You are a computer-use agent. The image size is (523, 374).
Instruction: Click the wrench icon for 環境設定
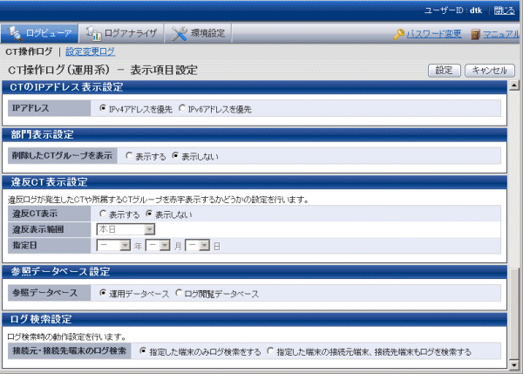tap(179, 33)
